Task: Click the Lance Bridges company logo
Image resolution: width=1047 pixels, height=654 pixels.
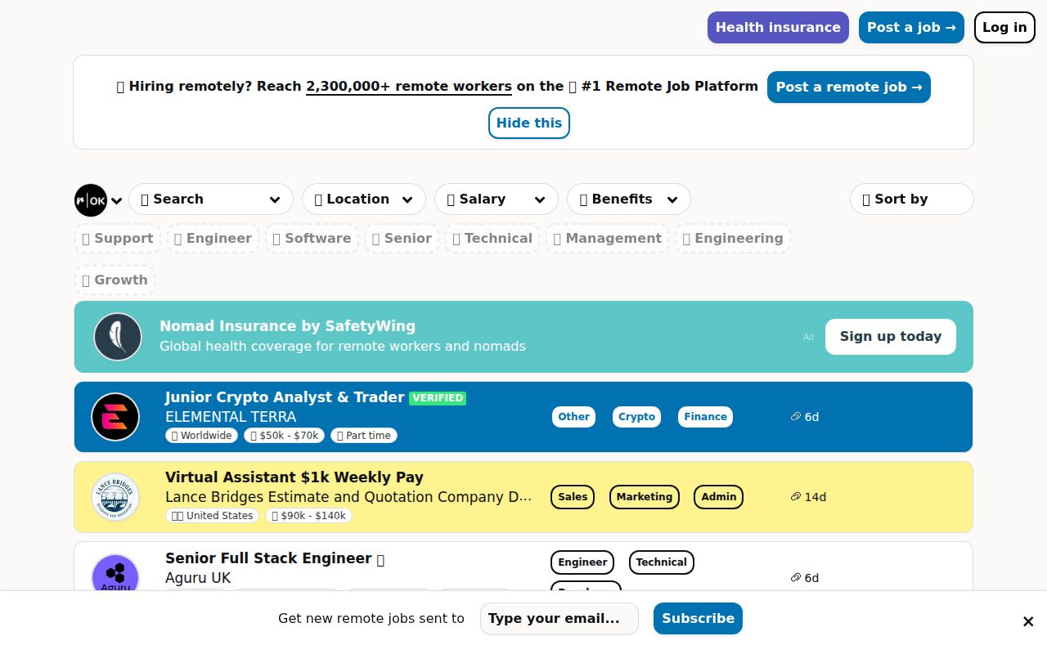Action: point(115,497)
